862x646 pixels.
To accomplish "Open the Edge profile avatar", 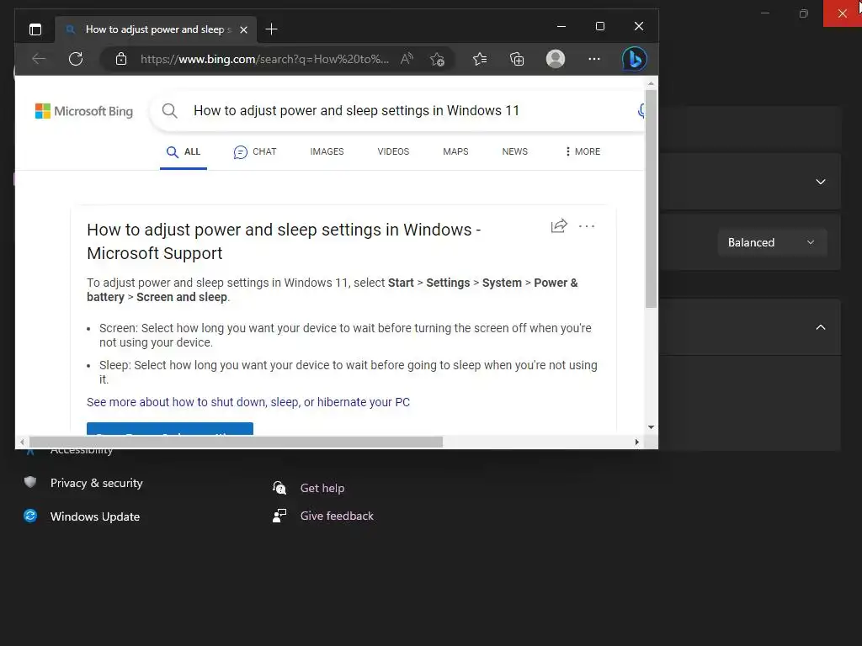I will [x=556, y=59].
